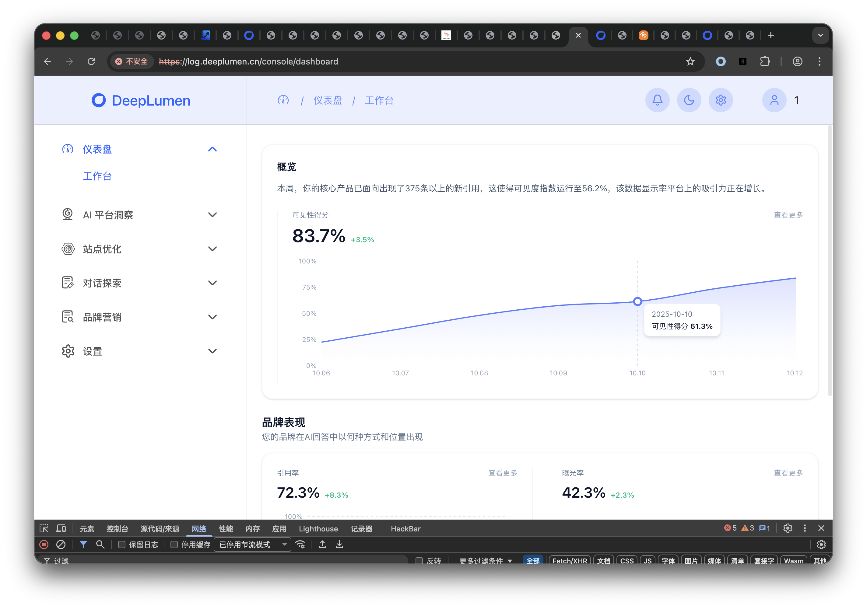Open settings via header gear icon
Viewport: 867px width, 609px height.
point(721,100)
